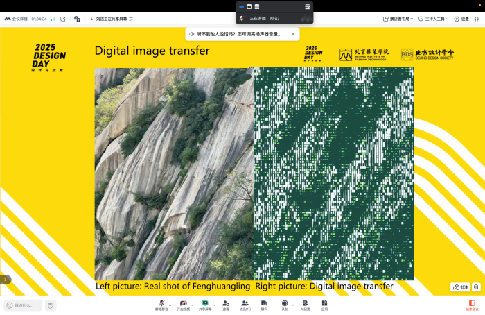Click the share screen icon
The image size is (485, 315).
(x=205, y=304)
